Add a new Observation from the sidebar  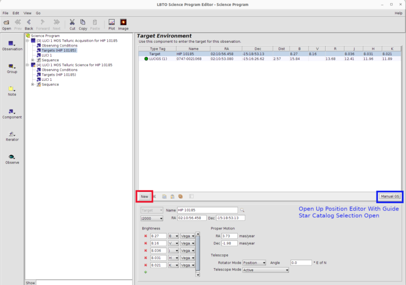tap(12, 44)
